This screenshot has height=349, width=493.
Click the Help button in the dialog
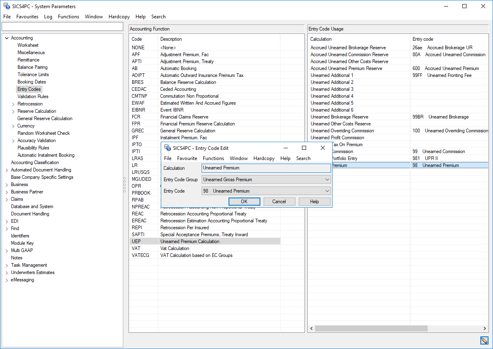[x=314, y=201]
